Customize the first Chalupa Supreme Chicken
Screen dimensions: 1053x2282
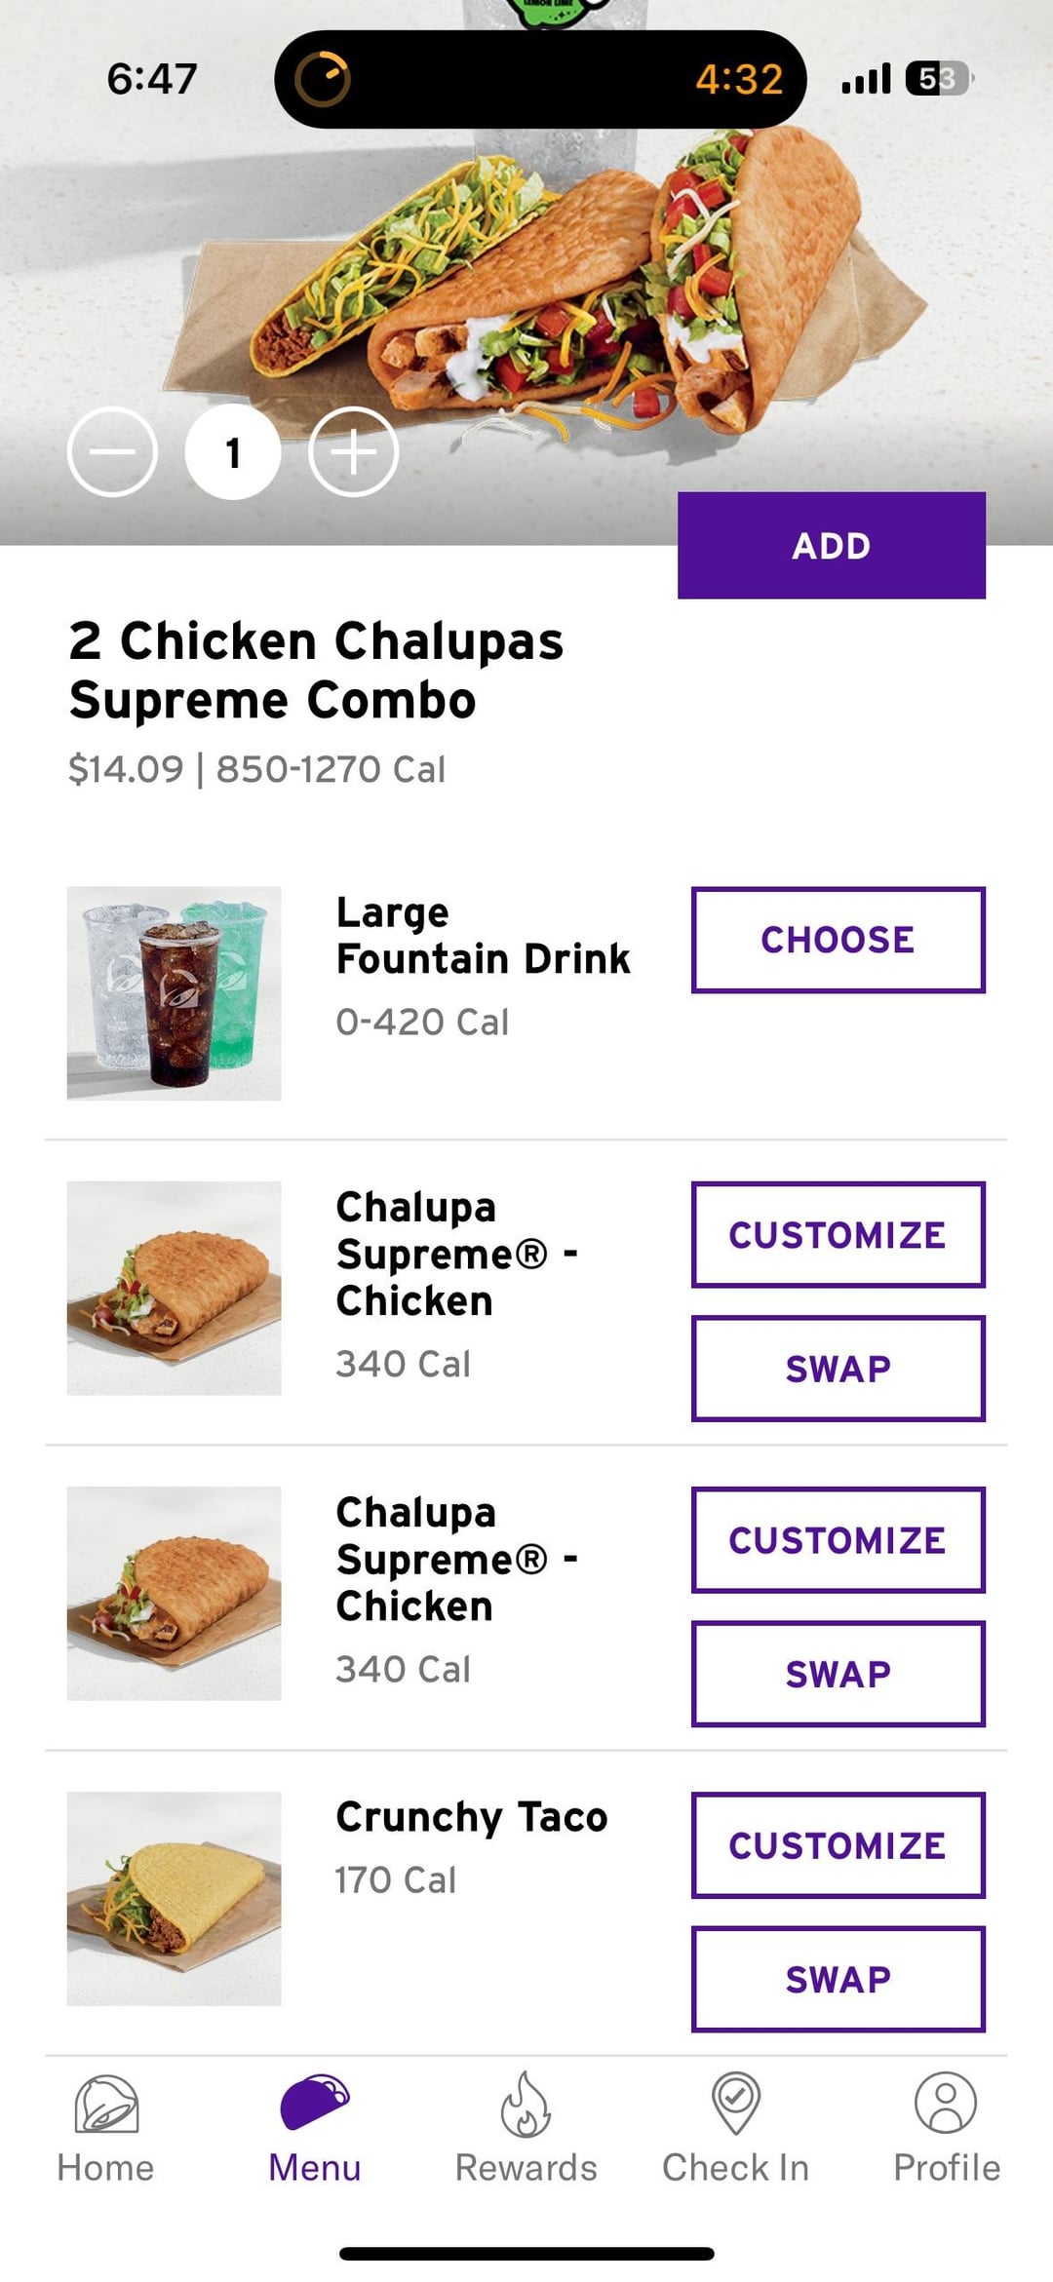tap(838, 1235)
